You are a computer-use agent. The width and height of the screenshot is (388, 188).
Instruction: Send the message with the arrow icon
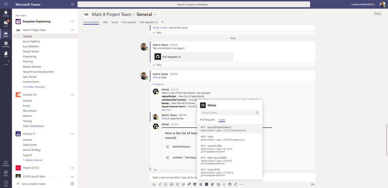pos(313,184)
